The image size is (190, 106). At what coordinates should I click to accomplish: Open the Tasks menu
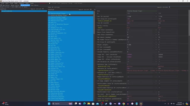(x=32, y=3)
